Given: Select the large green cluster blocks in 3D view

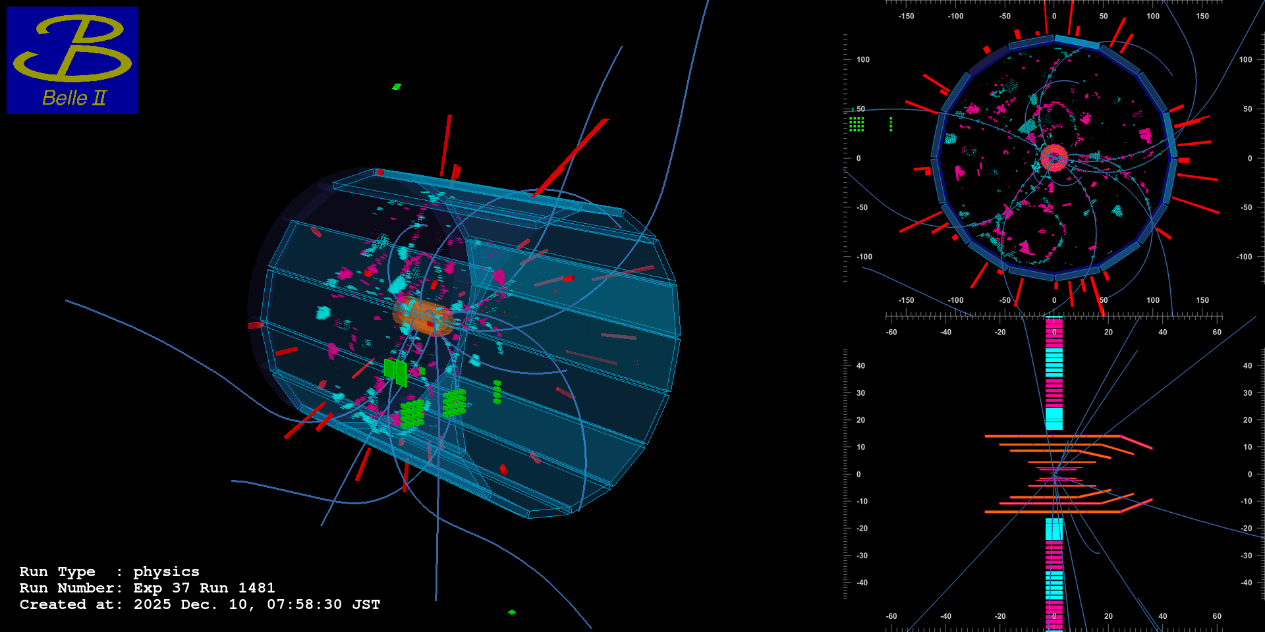Looking at the screenshot, I should [x=412, y=414].
